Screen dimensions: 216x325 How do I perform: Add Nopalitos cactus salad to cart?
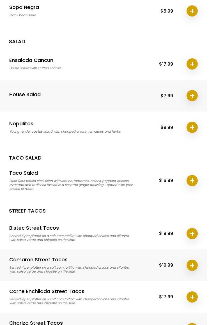coord(192,127)
